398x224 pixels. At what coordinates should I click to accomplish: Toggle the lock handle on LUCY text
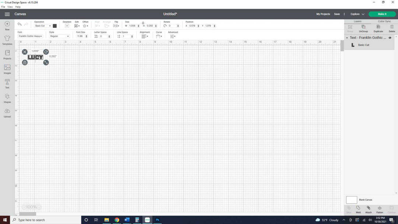[x=25, y=63]
